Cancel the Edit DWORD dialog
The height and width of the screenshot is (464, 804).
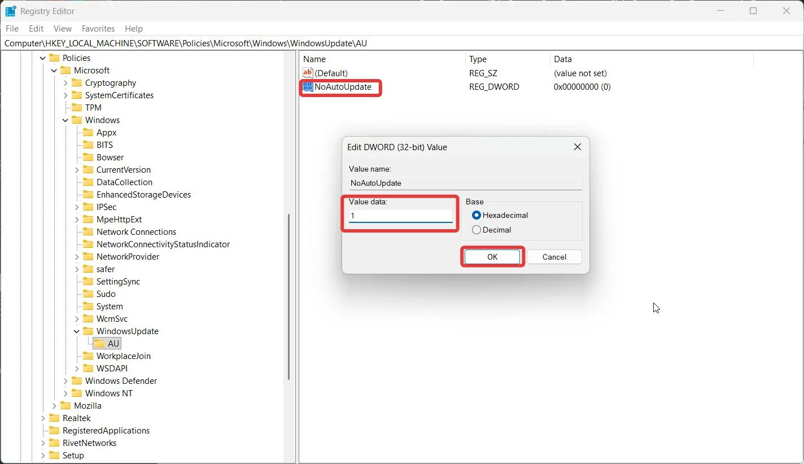[554, 257]
